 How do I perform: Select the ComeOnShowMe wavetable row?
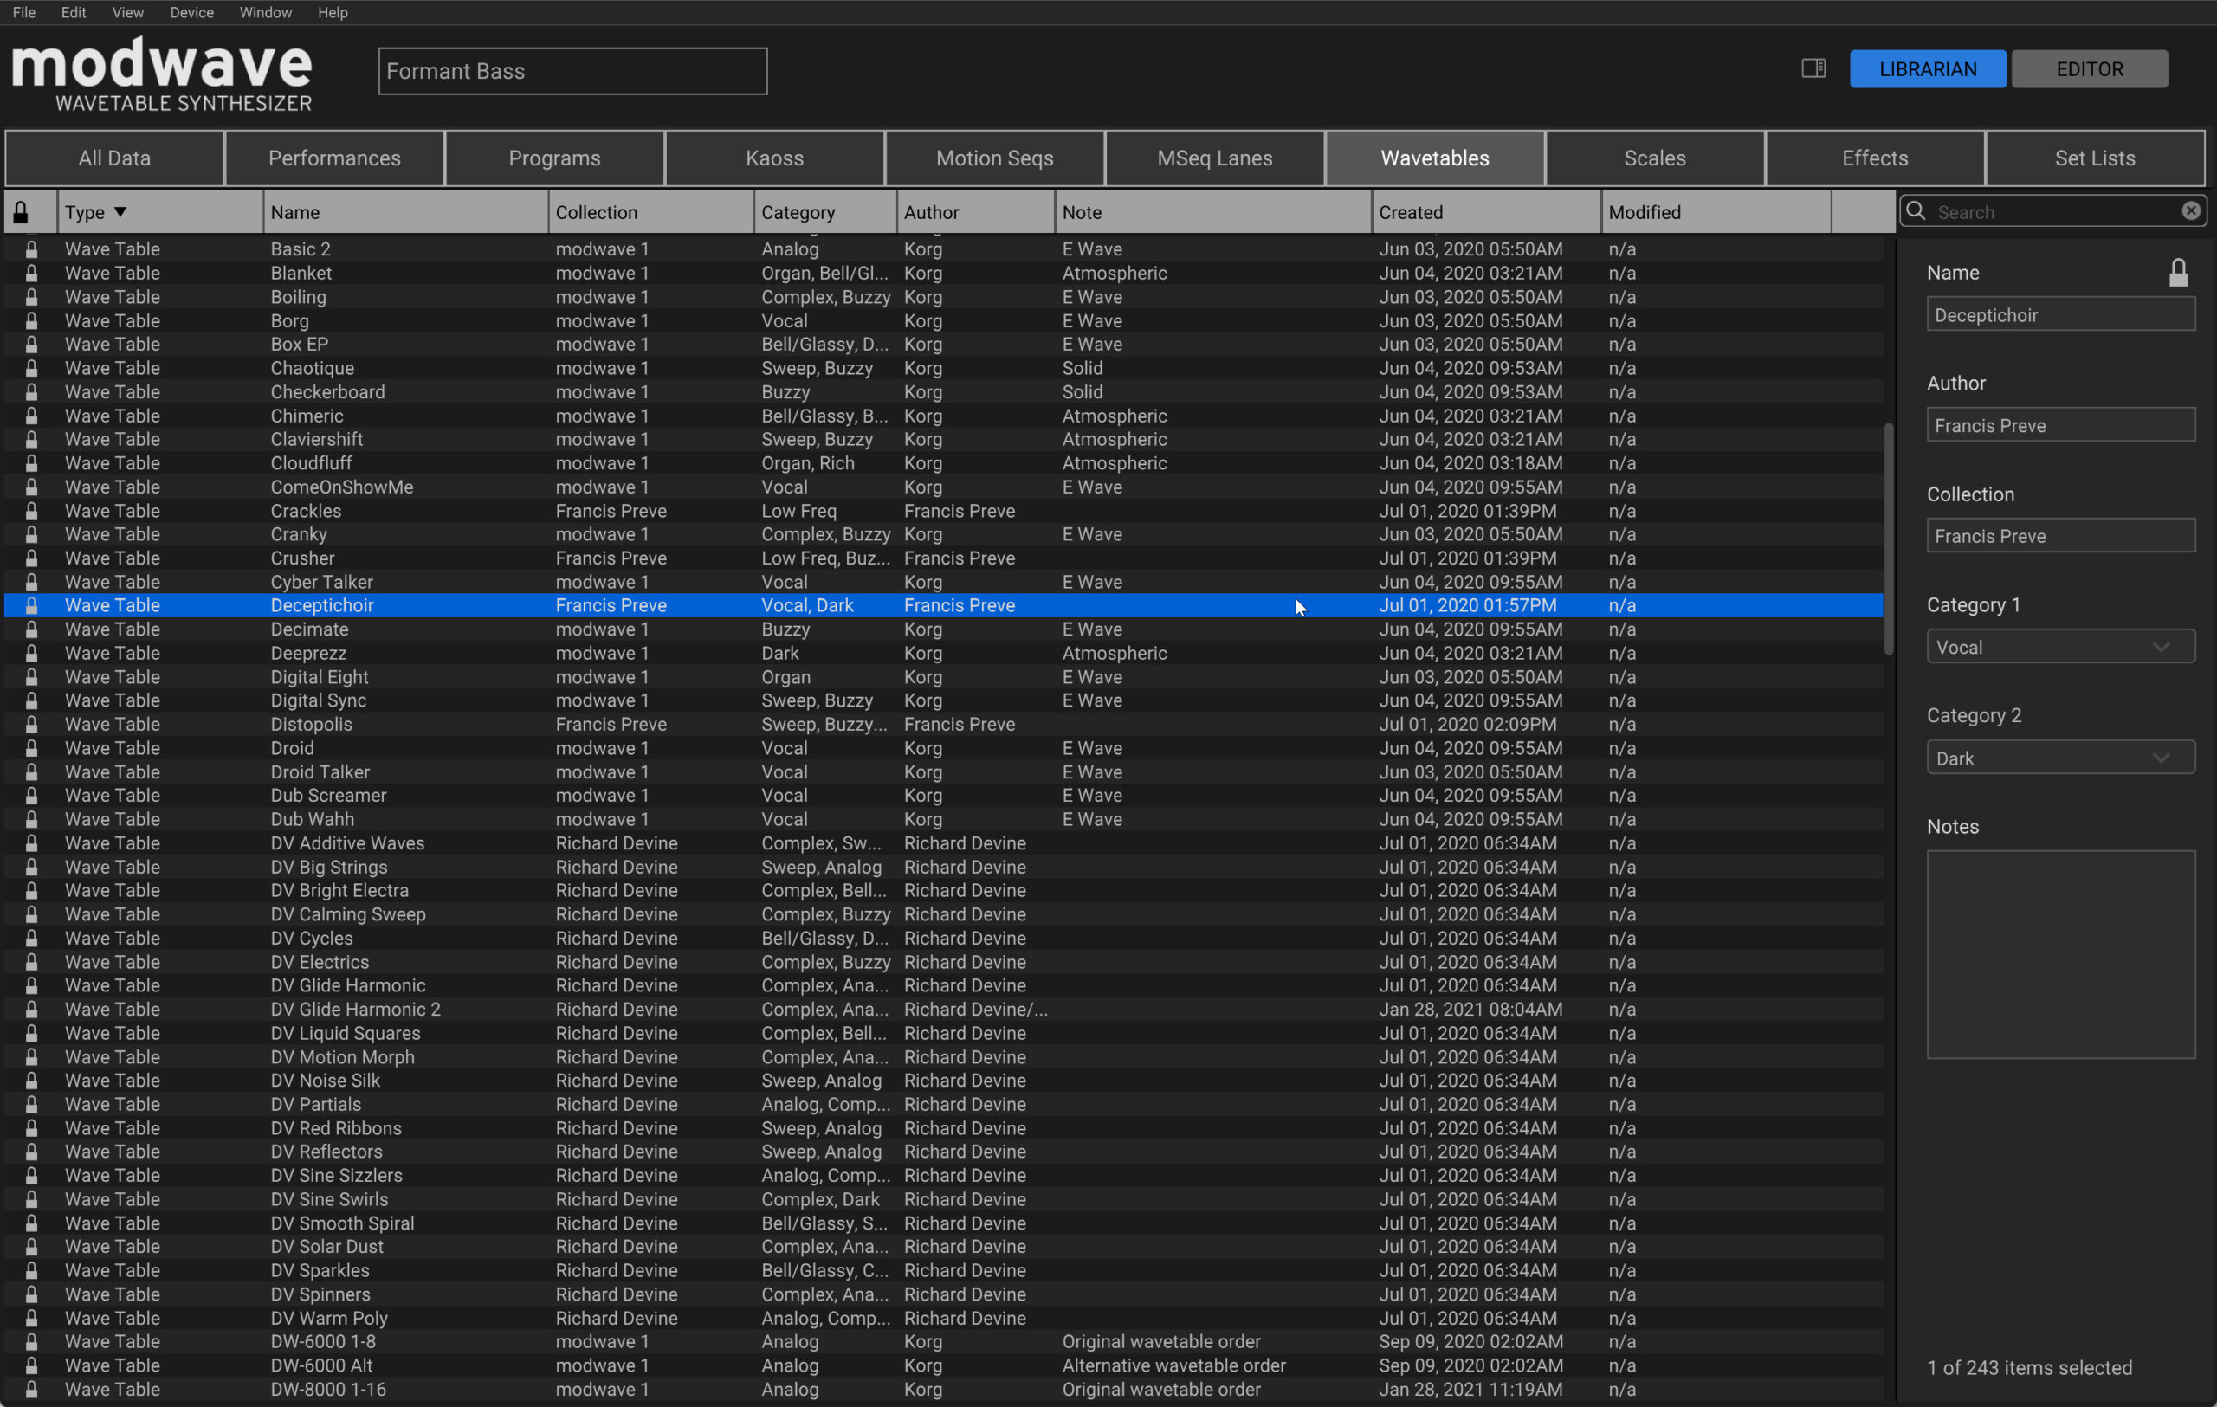point(944,487)
